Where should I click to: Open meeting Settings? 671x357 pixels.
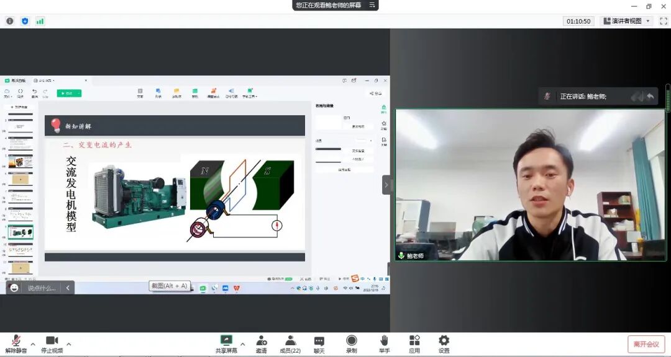tap(444, 344)
